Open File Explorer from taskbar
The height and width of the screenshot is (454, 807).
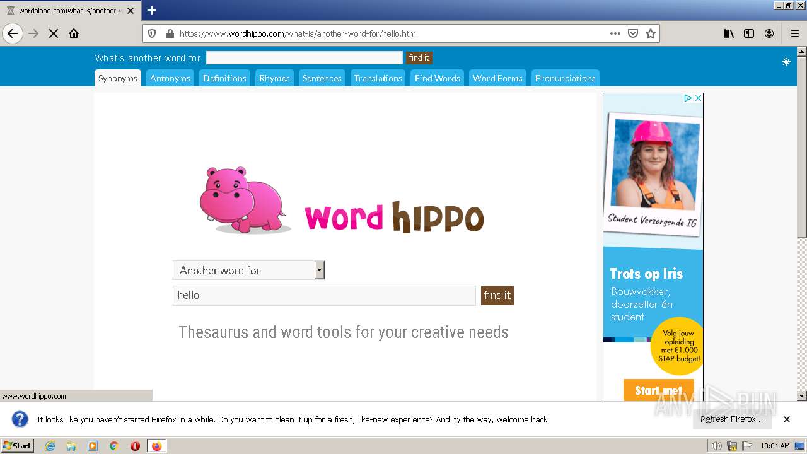tap(71, 446)
